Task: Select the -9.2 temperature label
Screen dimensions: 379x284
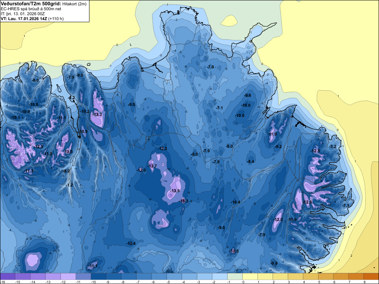Action: [x=279, y=147]
